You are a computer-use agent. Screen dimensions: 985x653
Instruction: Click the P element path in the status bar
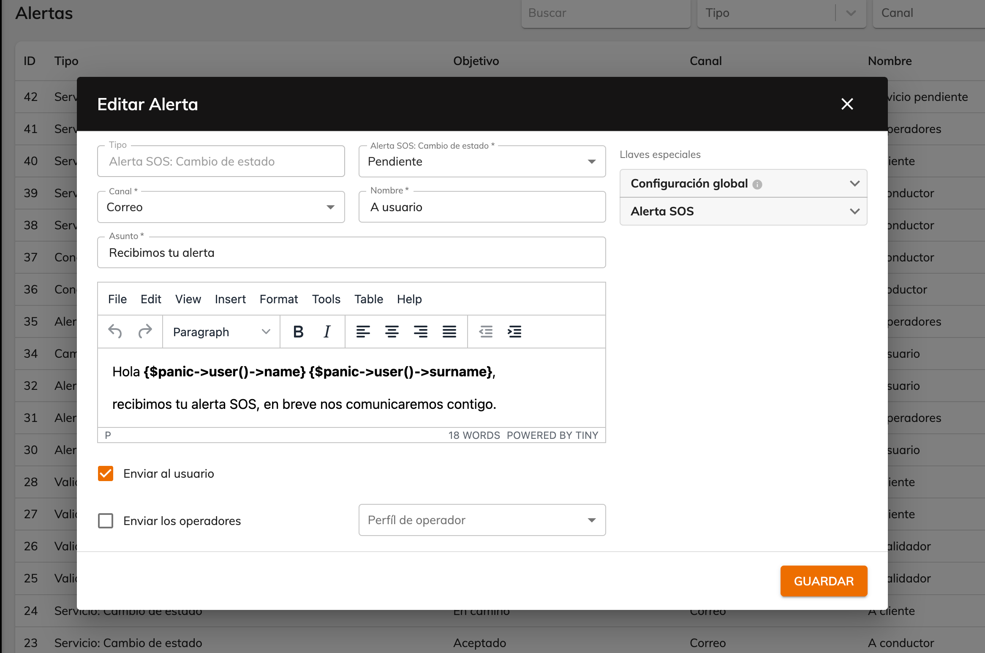point(108,435)
